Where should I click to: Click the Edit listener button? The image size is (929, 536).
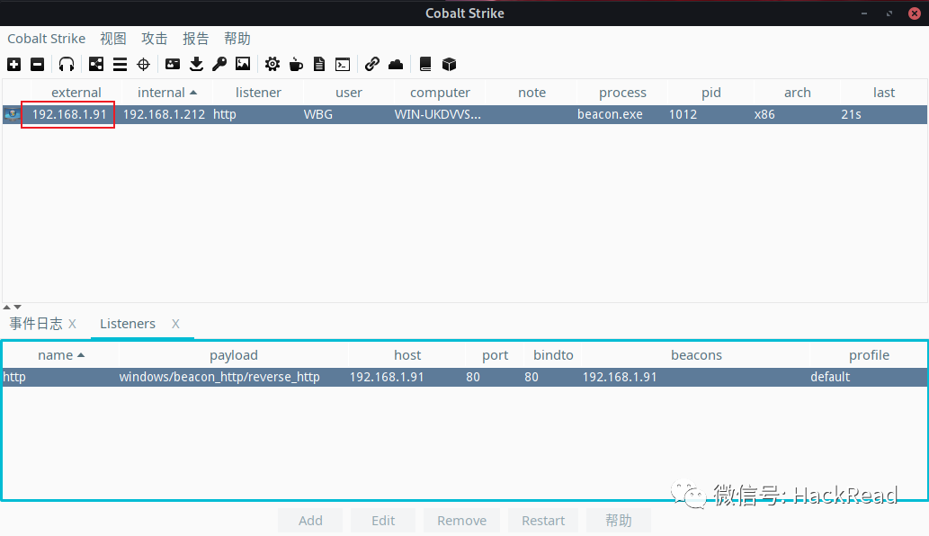click(383, 521)
